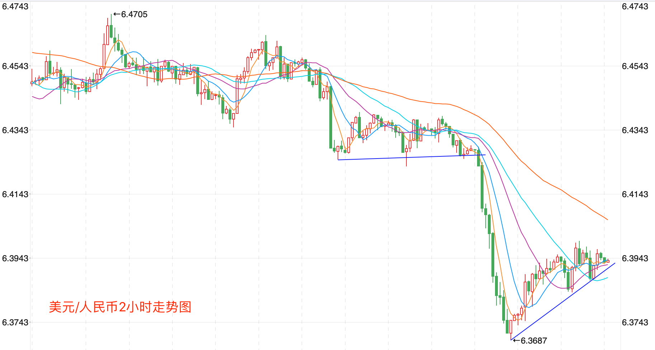Click the 6.3943 label on right axis

point(635,258)
